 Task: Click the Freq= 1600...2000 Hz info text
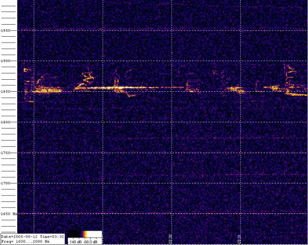(25, 242)
